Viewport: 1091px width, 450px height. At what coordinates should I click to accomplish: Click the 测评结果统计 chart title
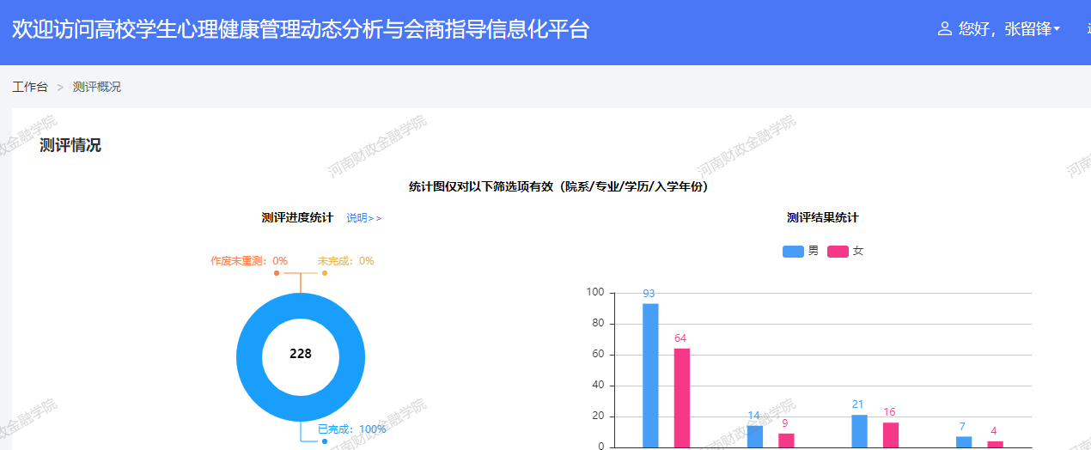point(822,218)
